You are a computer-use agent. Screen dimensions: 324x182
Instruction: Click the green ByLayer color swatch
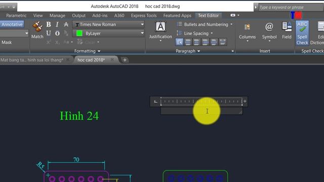click(79, 33)
